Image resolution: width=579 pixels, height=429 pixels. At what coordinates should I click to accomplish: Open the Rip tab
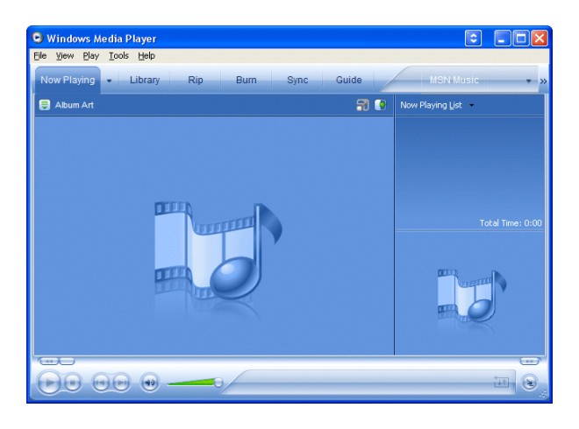pos(196,80)
